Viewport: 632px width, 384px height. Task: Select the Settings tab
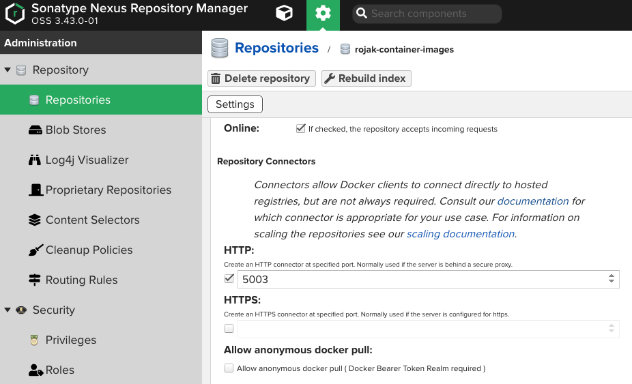click(x=235, y=104)
